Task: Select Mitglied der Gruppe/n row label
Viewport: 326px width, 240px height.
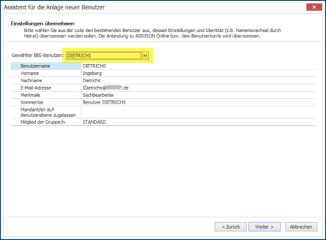Action: [46, 122]
